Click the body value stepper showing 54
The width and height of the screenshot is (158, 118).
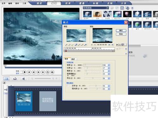click(x=109, y=86)
